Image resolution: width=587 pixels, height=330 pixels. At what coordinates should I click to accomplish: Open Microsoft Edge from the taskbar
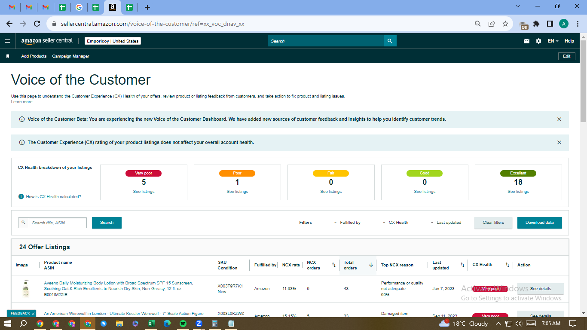click(167, 324)
